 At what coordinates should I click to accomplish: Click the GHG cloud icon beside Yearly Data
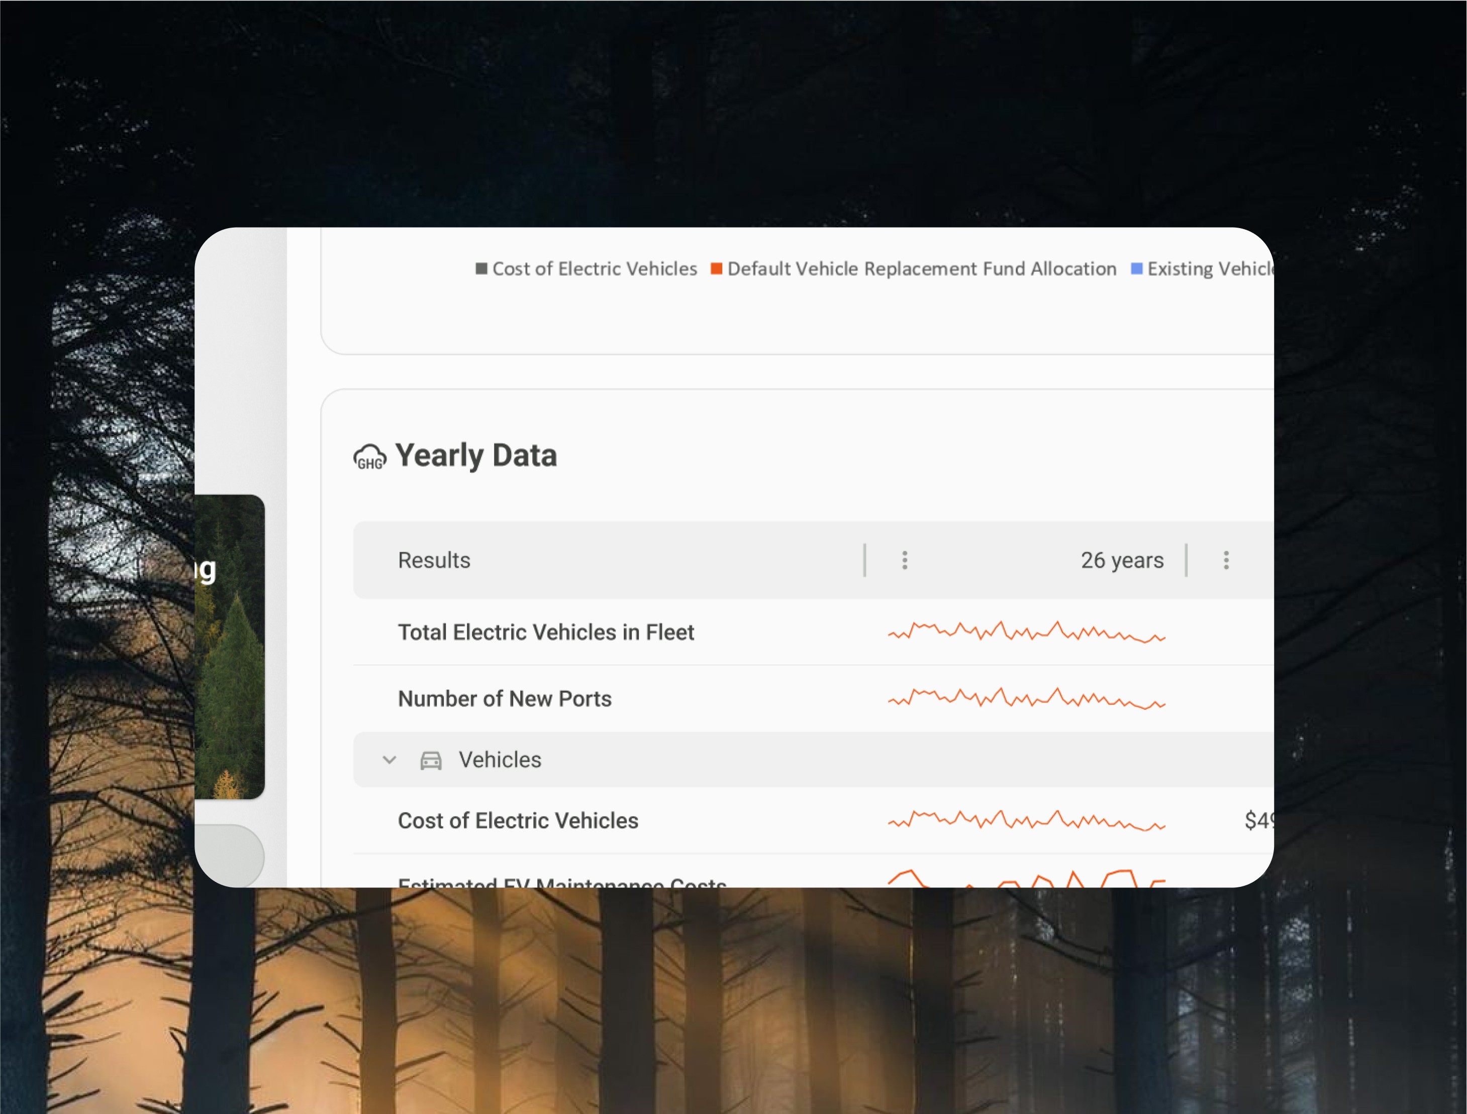click(369, 457)
